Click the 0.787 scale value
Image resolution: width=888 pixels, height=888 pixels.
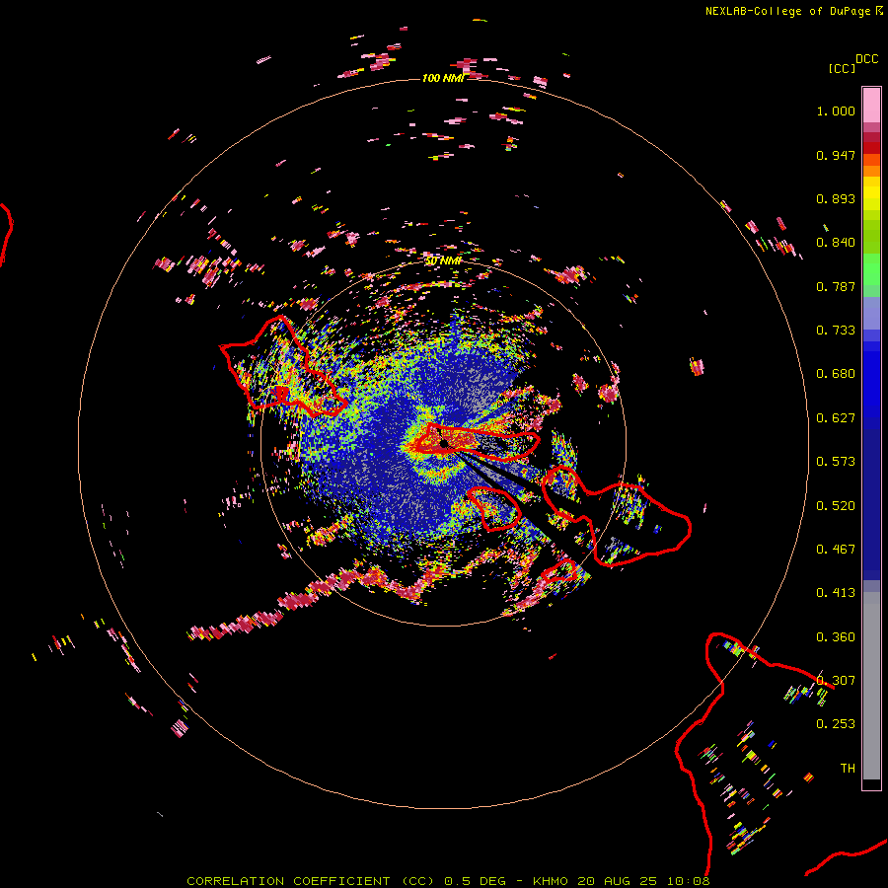(836, 286)
